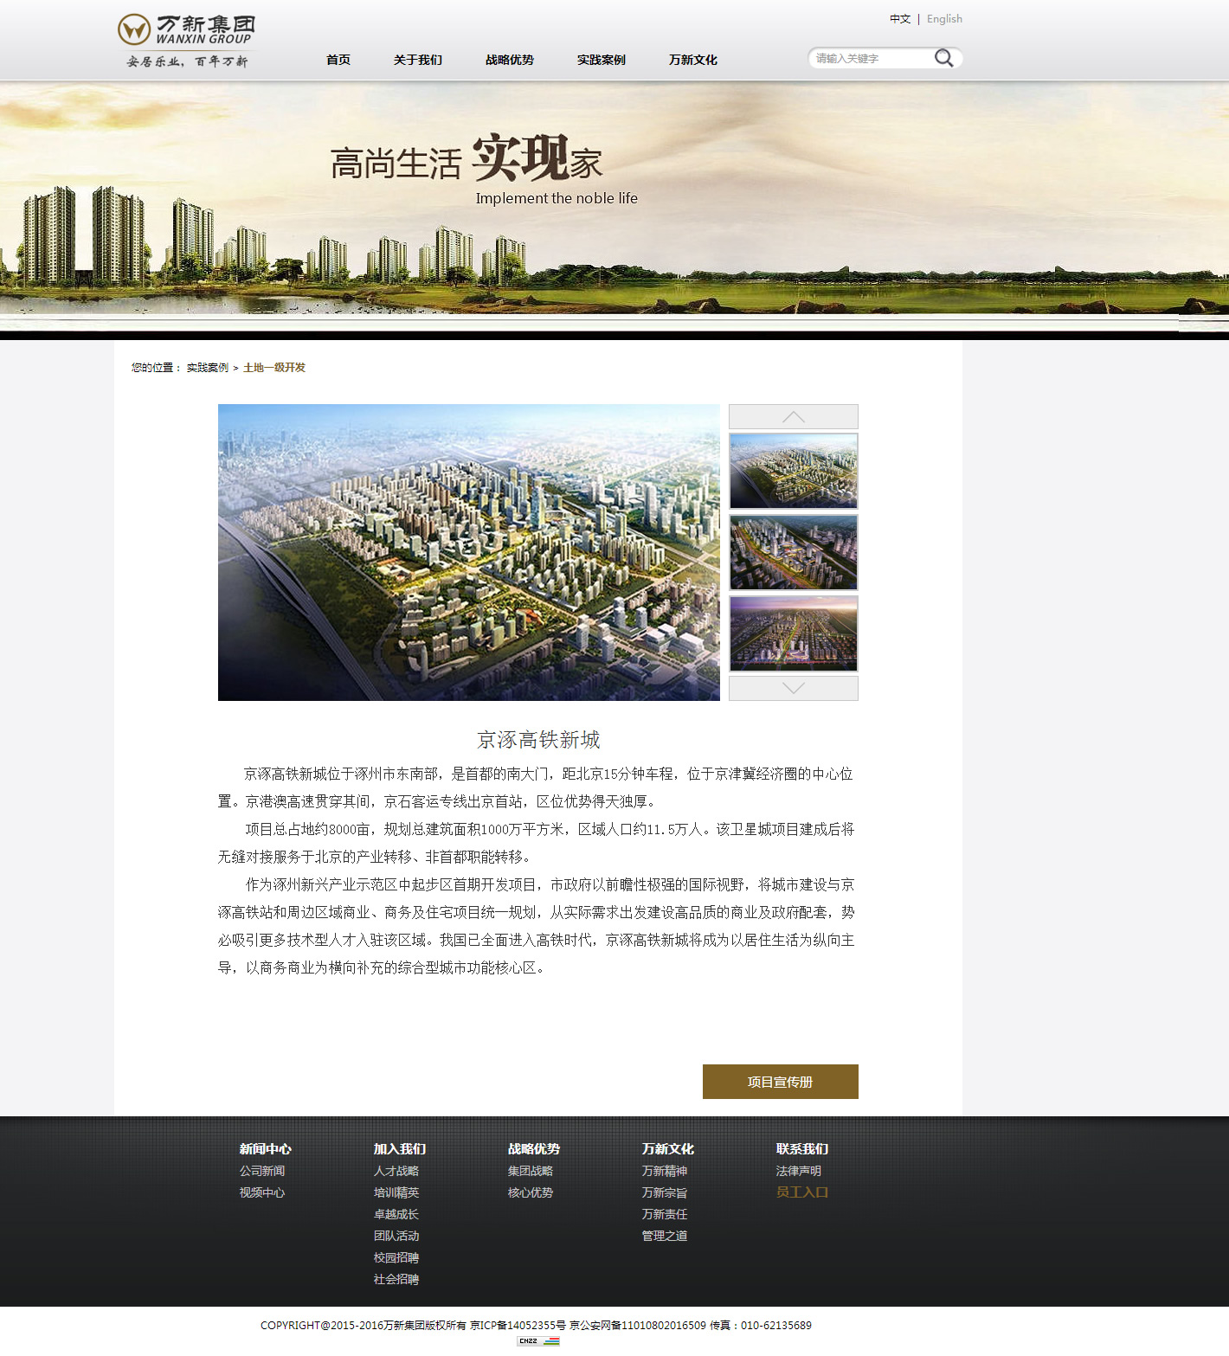The width and height of the screenshot is (1229, 1356).
Task: Open 社会招聘 footer link
Action: [x=396, y=1279]
